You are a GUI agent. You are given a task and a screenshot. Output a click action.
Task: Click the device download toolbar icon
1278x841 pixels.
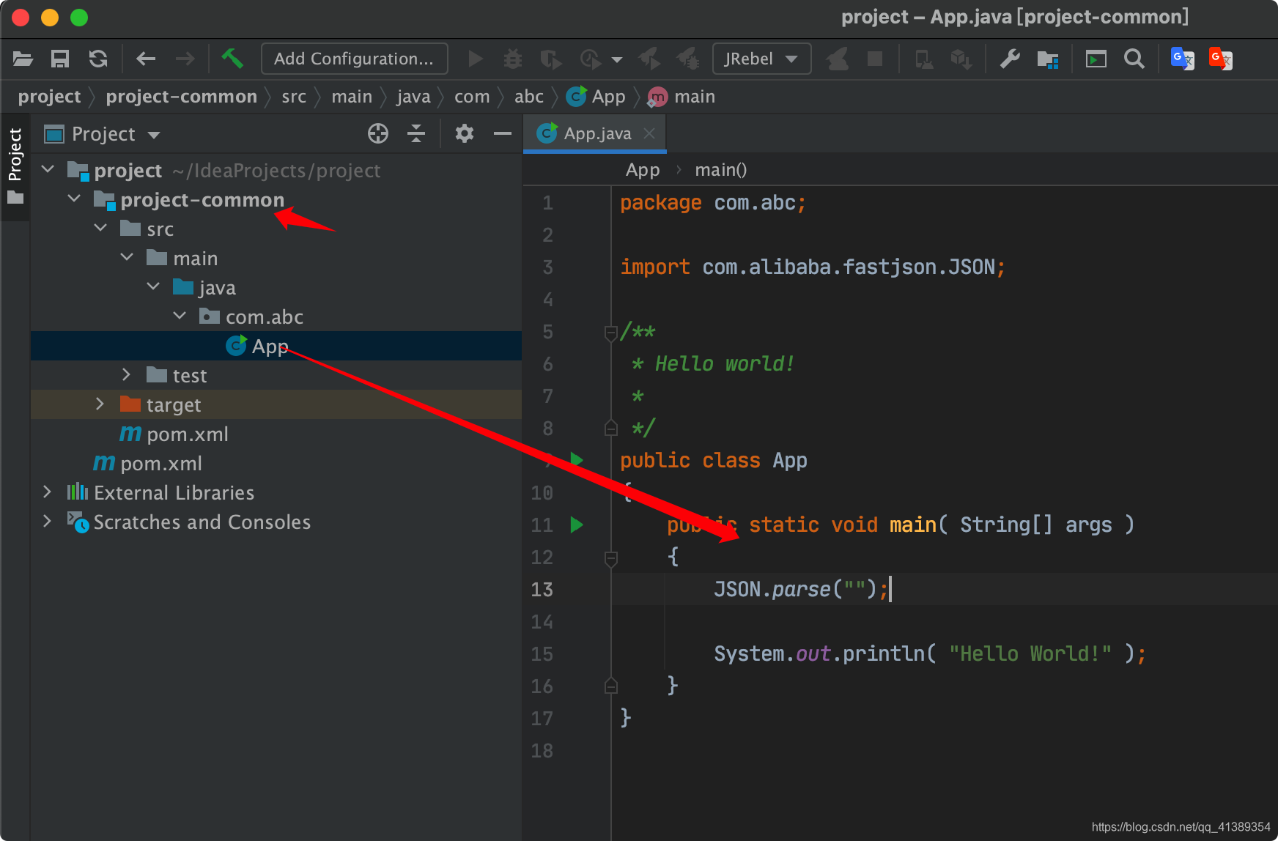(x=924, y=59)
